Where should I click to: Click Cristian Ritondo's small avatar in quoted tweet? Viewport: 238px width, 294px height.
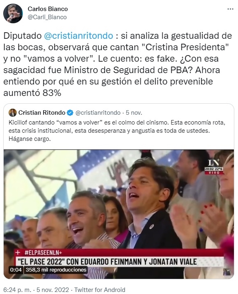(x=13, y=113)
